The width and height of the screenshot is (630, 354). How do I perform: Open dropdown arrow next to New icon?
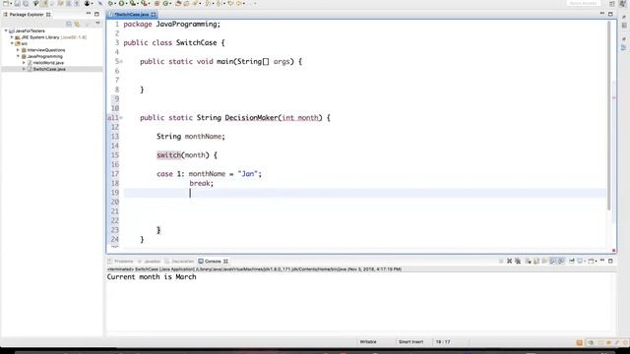pyautogui.click(x=11, y=4)
